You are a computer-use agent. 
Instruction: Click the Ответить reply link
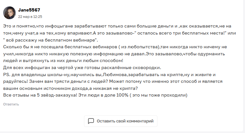coord(11,104)
